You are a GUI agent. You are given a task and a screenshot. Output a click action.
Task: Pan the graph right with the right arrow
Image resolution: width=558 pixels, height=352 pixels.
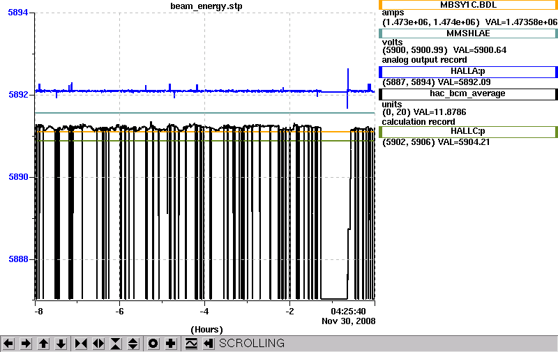tap(26, 344)
